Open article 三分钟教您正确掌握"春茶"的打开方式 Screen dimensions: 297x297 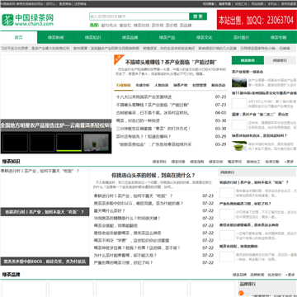point(153,129)
